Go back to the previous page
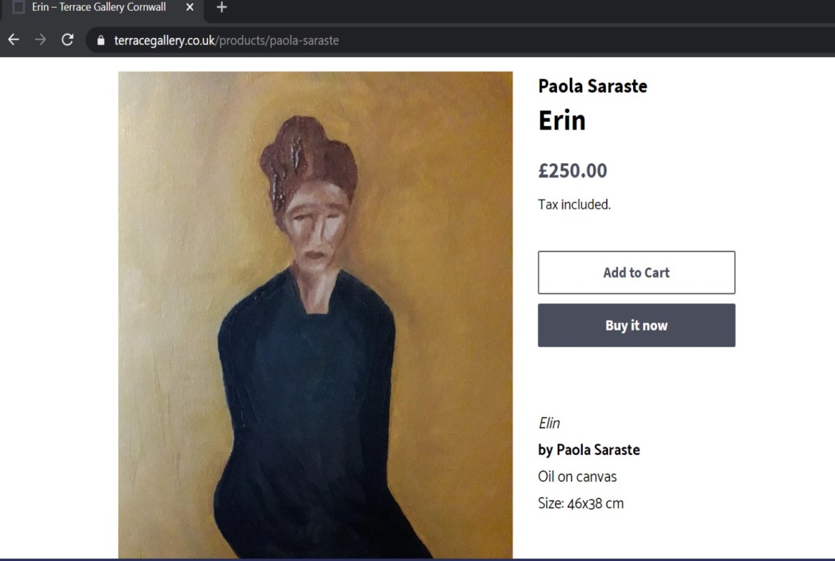Screen dimensions: 835x561 [14, 40]
